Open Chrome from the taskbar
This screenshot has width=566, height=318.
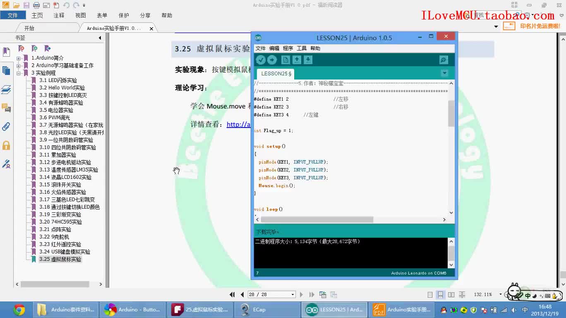coord(19,310)
